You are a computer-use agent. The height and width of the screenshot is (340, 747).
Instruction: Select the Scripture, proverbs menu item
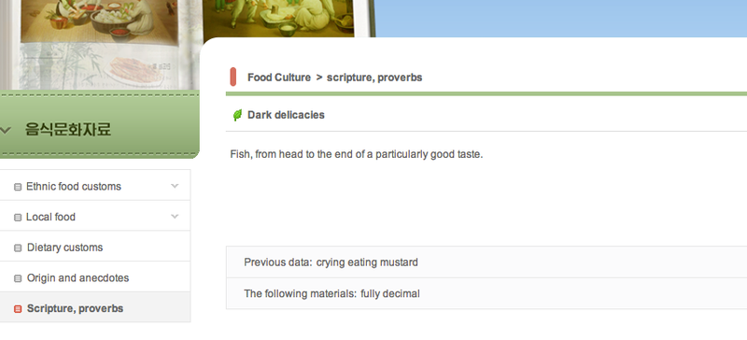click(x=95, y=308)
